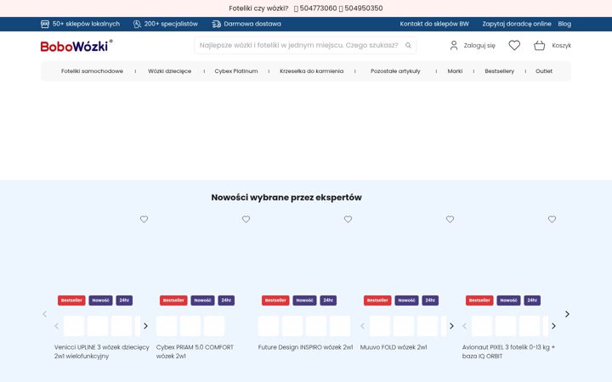This screenshot has width=612, height=382.
Task: Add Venicci UPLINE 3 to favorites
Action: [144, 220]
